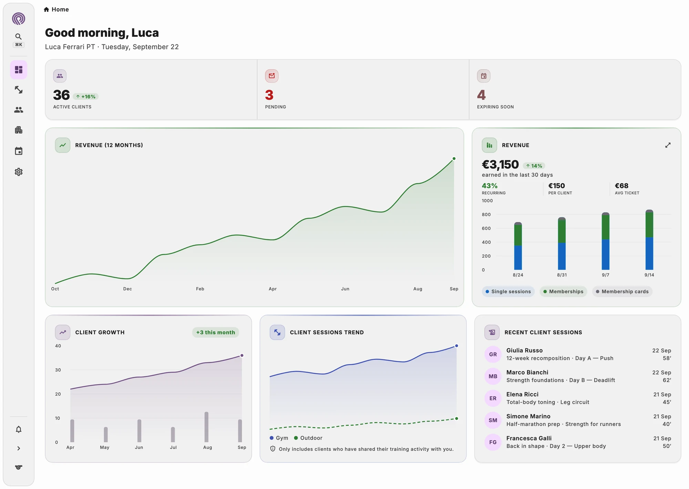Click the Active Clients people icon
Viewport: 689px width, 489px height.
(x=60, y=76)
